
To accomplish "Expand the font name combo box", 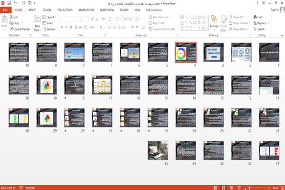I will (80, 19).
